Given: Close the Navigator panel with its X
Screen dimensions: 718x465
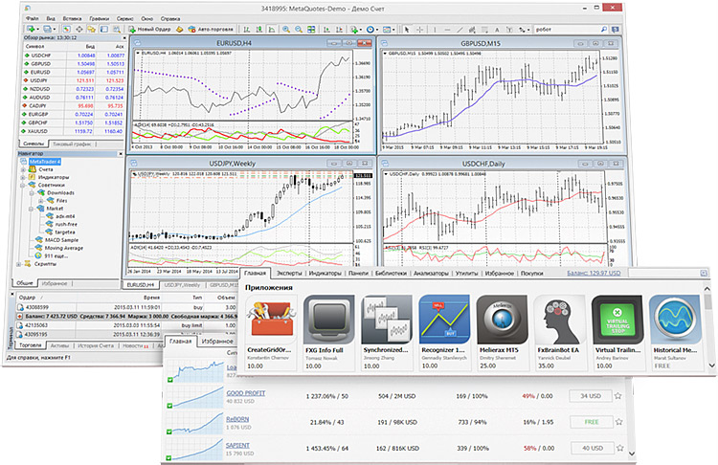Looking at the screenshot, I should [121, 154].
